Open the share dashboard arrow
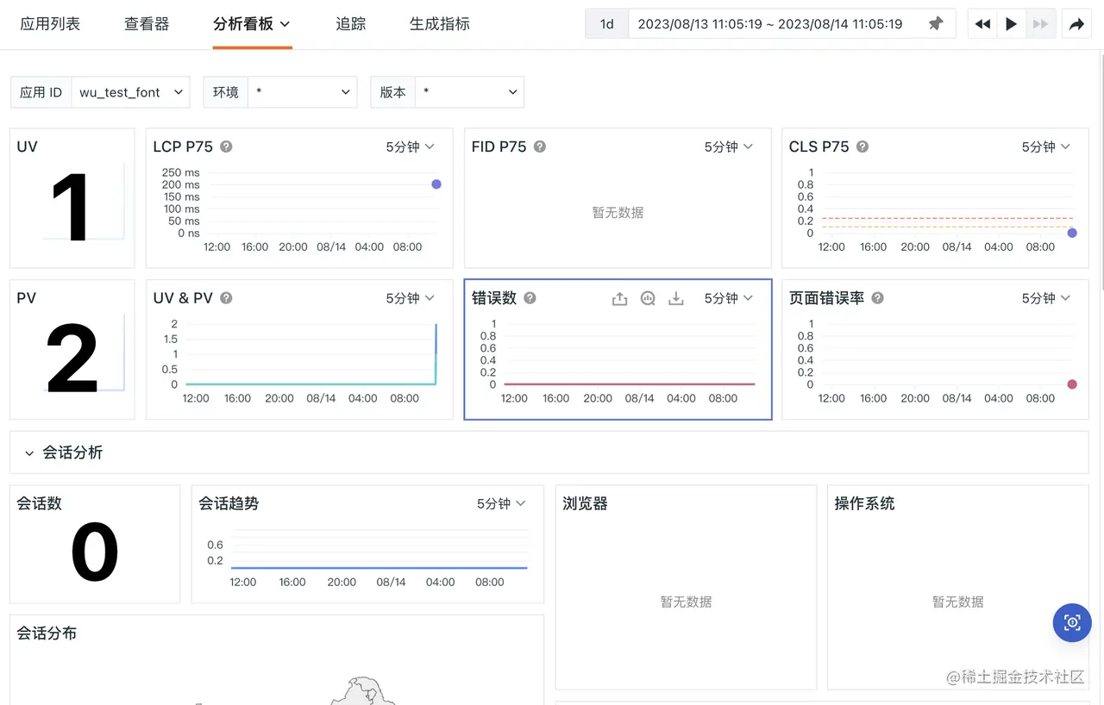This screenshot has width=1104, height=705. (1076, 24)
